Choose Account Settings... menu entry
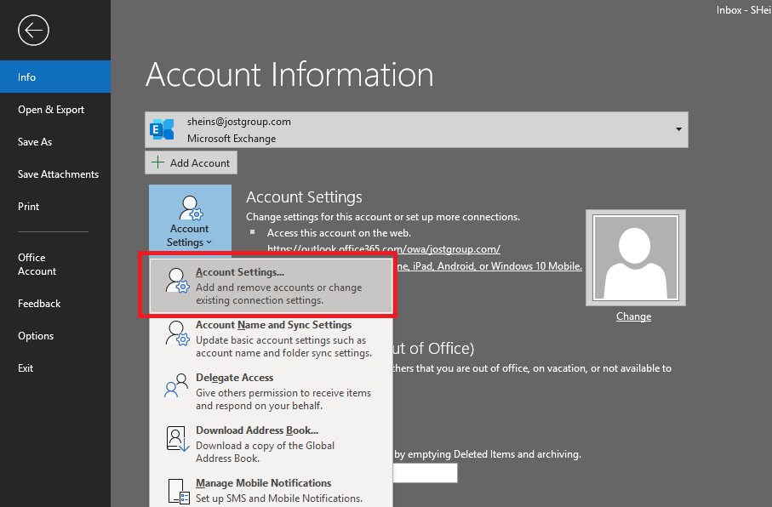 (x=272, y=286)
